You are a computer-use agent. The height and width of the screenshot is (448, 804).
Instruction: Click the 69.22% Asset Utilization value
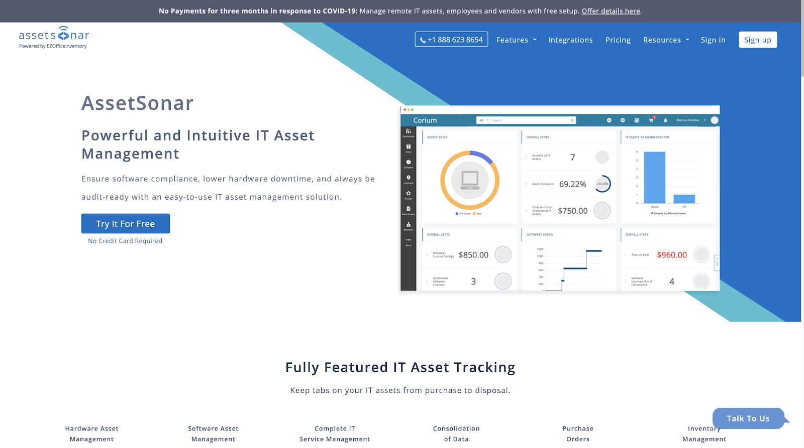pos(573,184)
